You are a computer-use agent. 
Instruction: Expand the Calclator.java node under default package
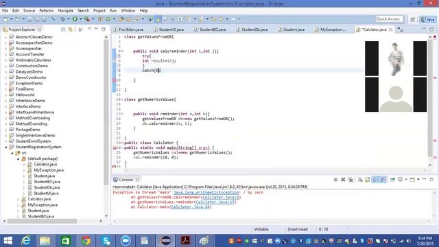coord(25,165)
